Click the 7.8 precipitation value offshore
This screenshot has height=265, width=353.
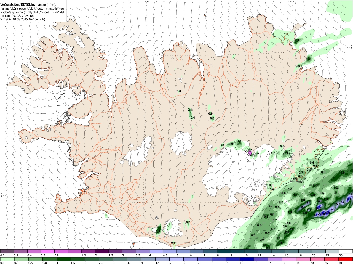[x=343, y=203]
